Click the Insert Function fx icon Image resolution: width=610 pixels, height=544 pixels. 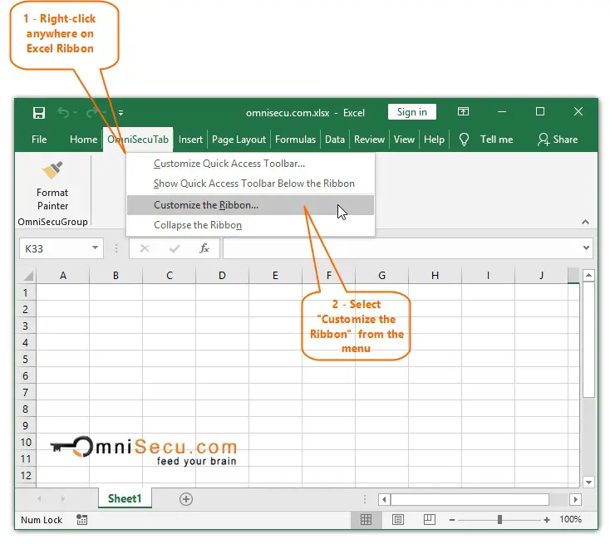click(204, 248)
